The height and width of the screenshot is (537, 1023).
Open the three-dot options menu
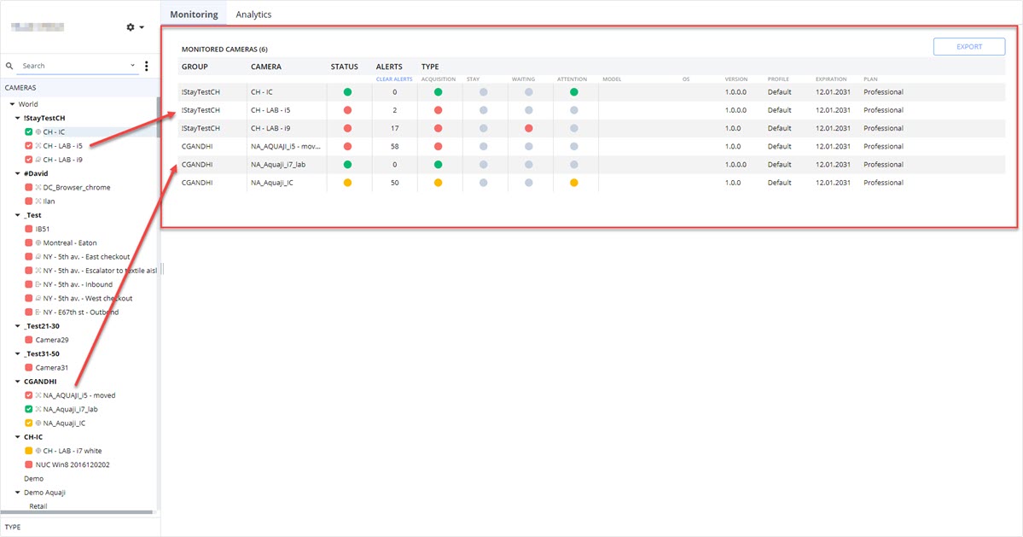click(146, 66)
